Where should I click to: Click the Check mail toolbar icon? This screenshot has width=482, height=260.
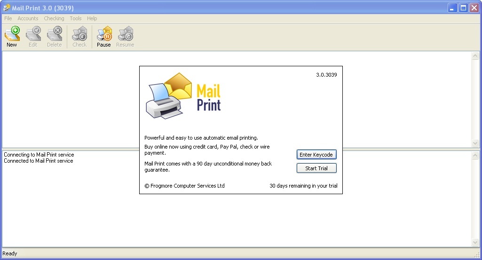point(79,37)
